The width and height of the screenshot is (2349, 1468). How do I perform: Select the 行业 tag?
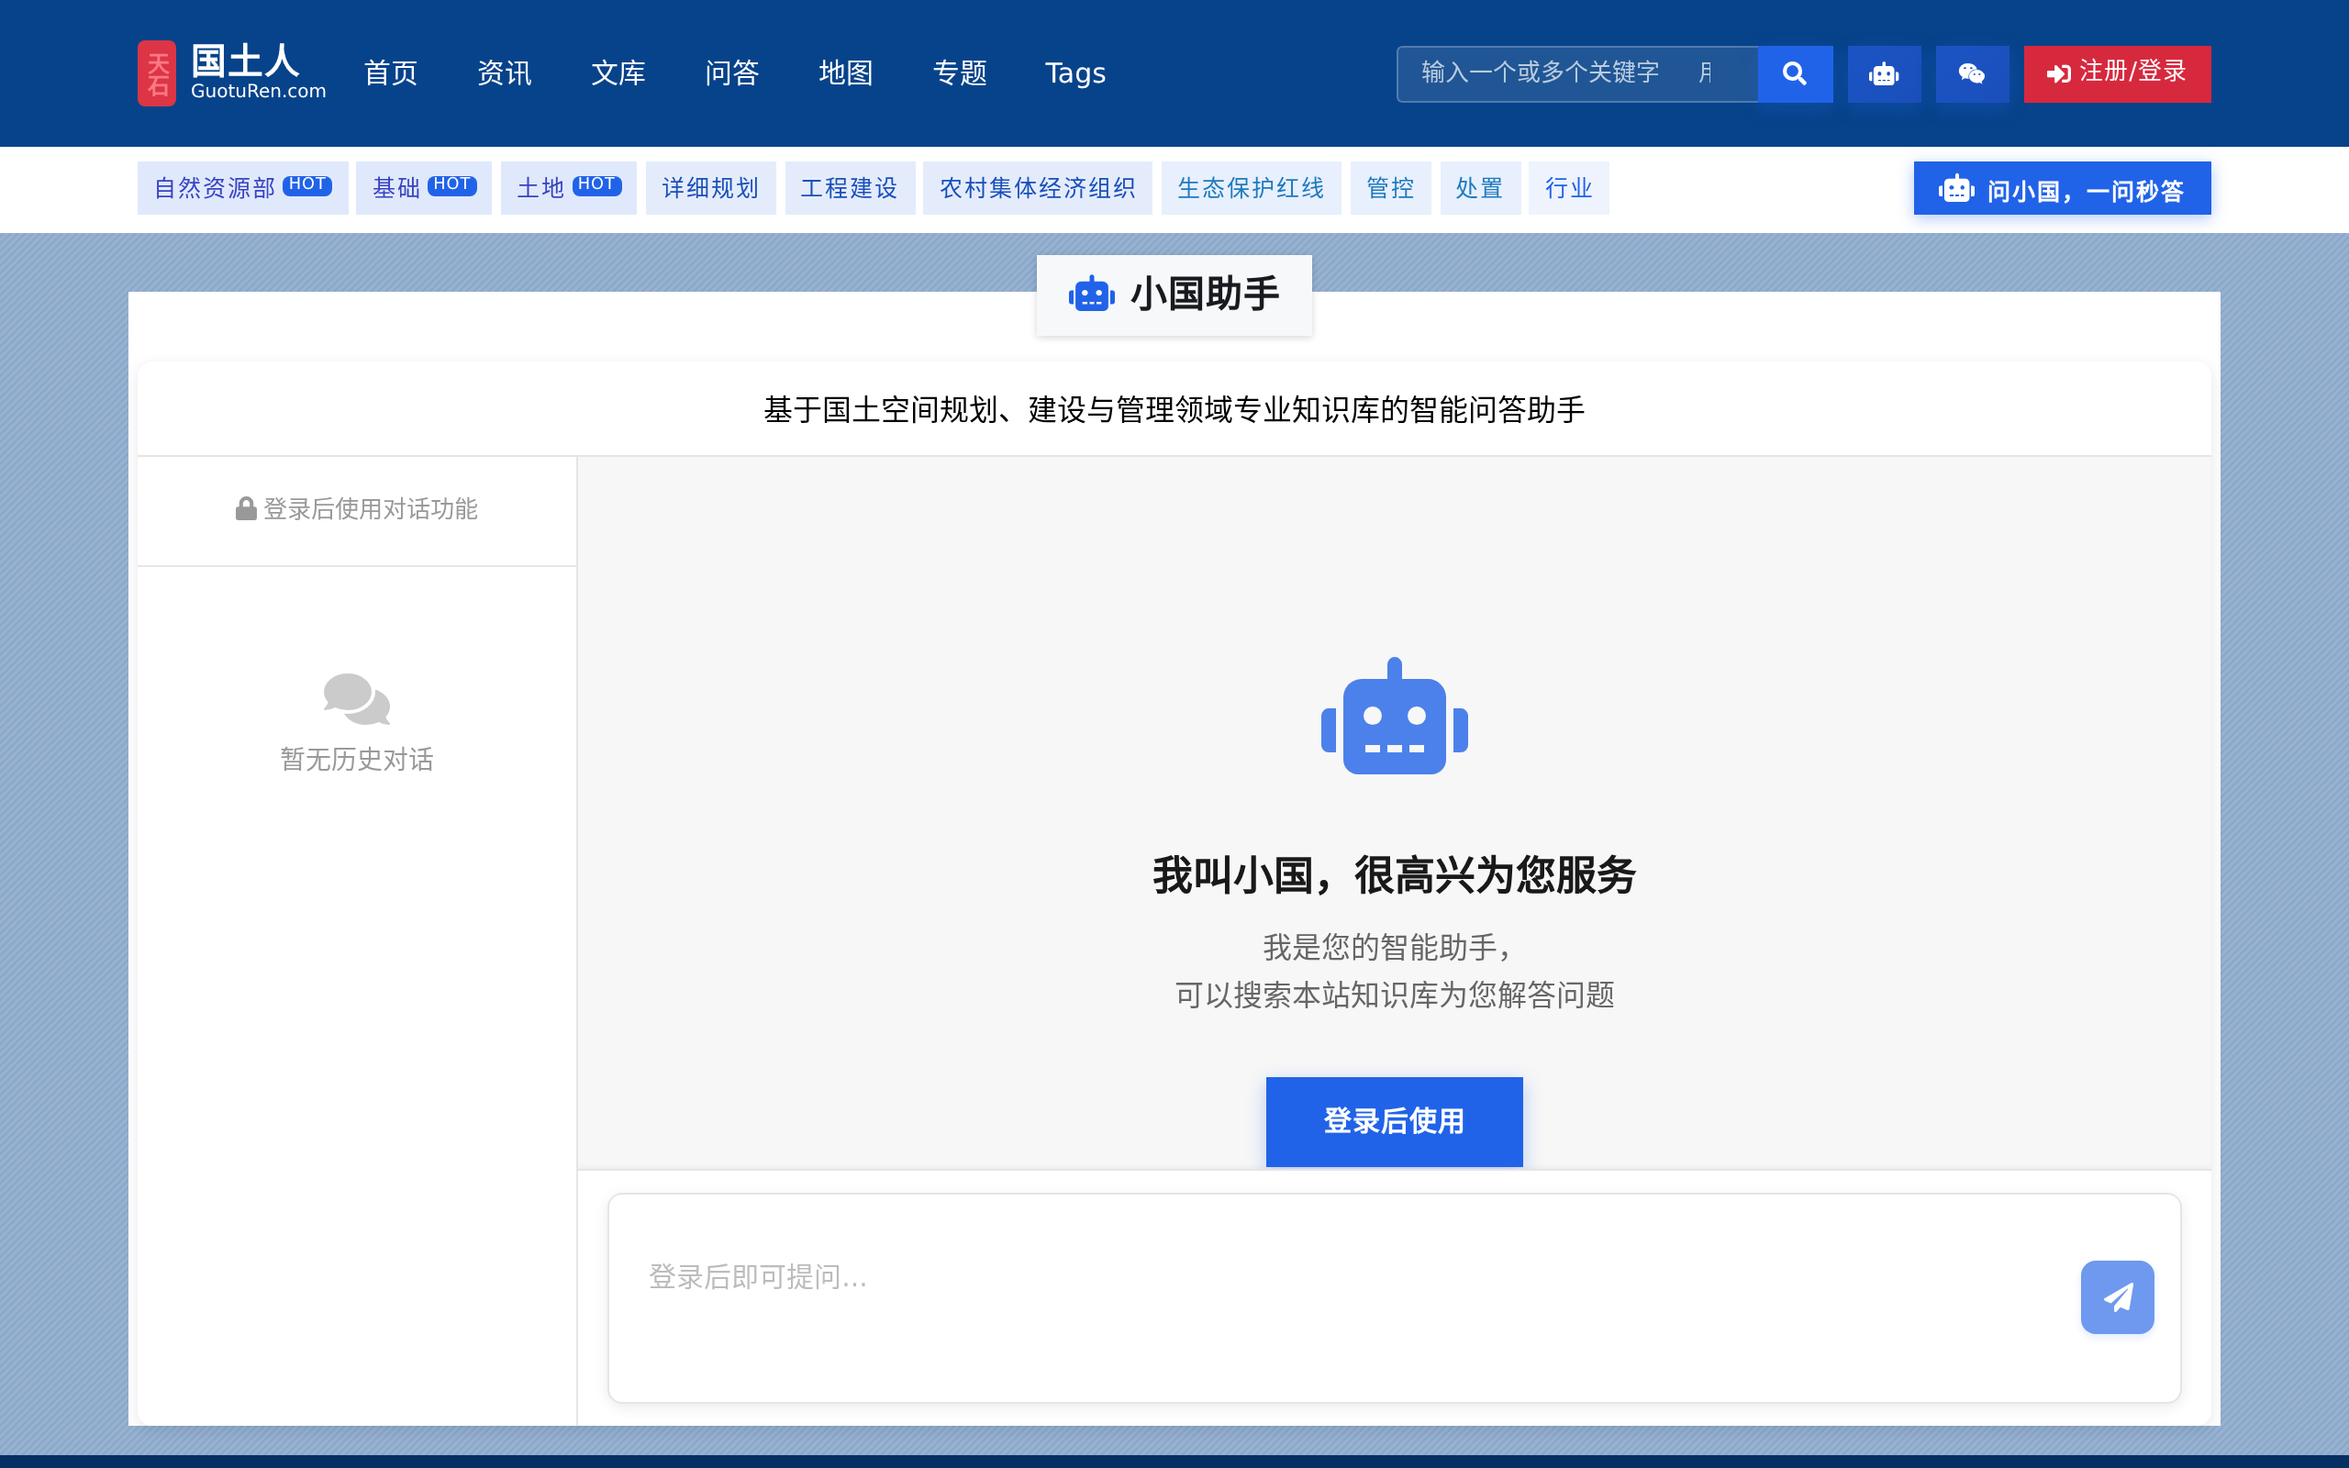tap(1567, 188)
